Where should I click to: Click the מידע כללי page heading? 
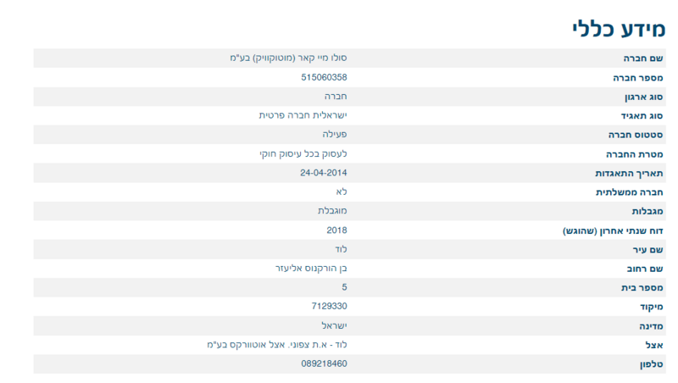[x=619, y=29]
